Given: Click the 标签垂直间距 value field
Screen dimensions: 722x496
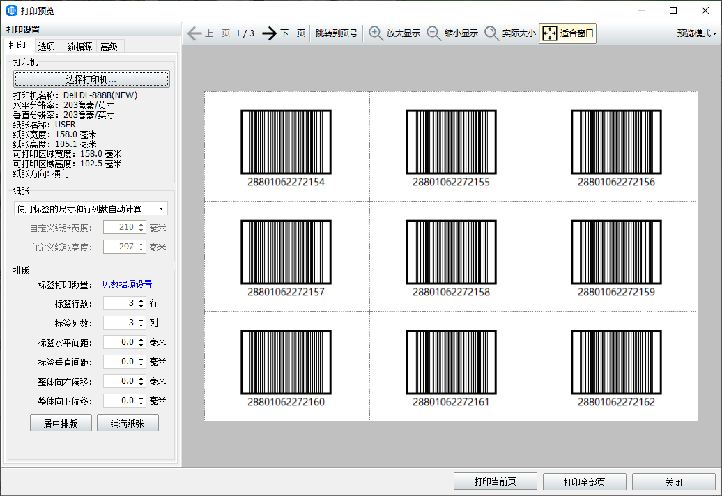Looking at the screenshot, I should [120, 361].
